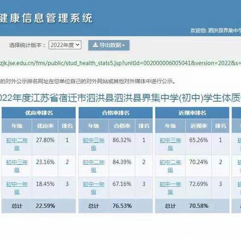Click 总计 label in 近视率排名 table

[170, 206]
